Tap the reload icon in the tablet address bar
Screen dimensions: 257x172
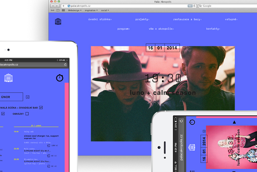point(65,65)
